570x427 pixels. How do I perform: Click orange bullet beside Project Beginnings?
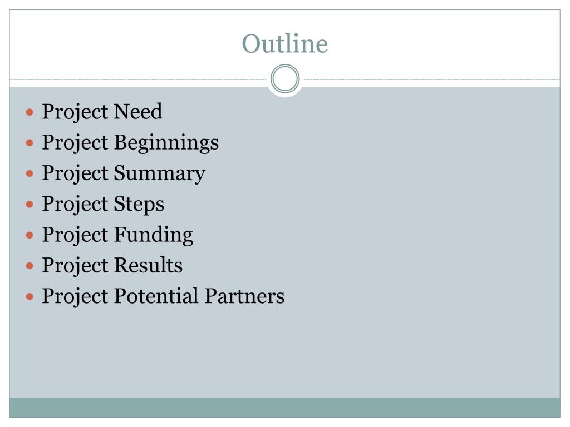coord(30,143)
